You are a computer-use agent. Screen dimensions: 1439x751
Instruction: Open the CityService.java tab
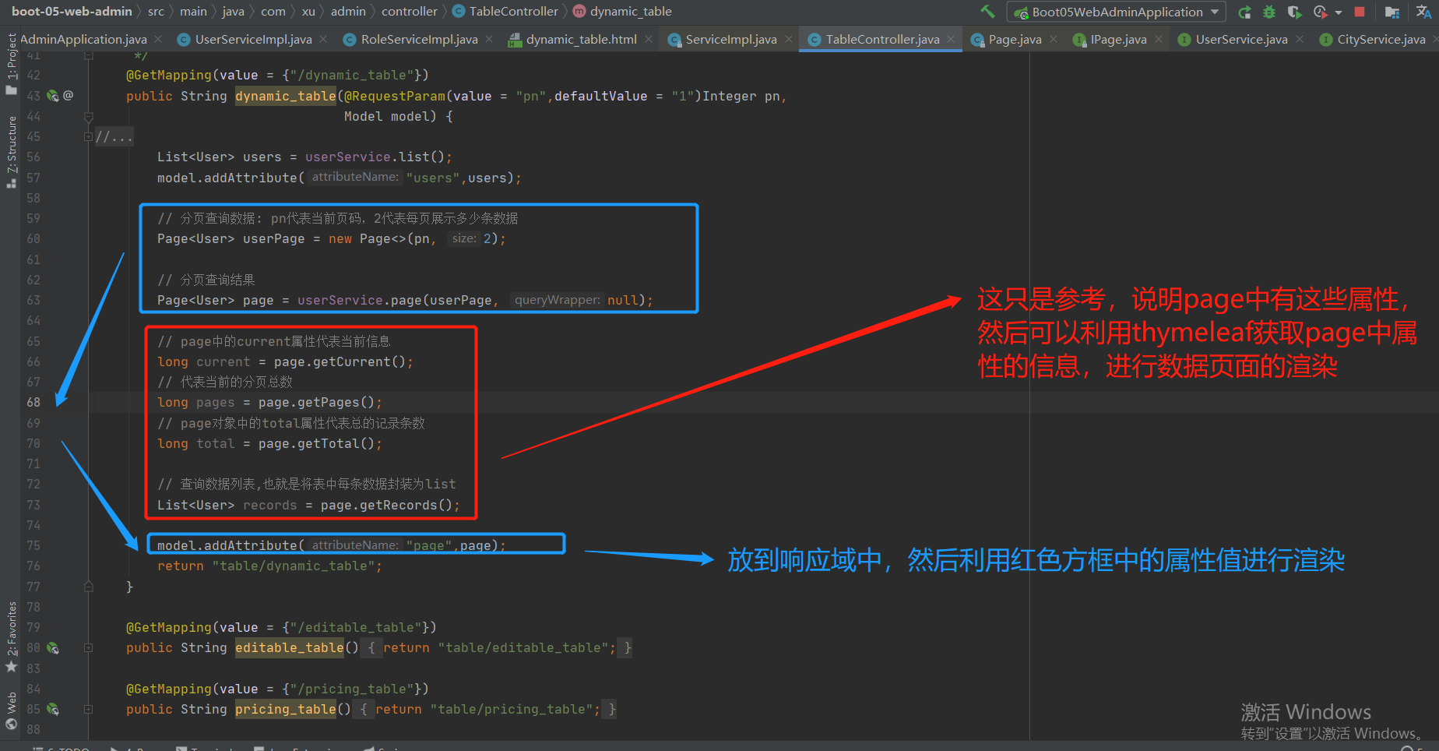point(1381,39)
